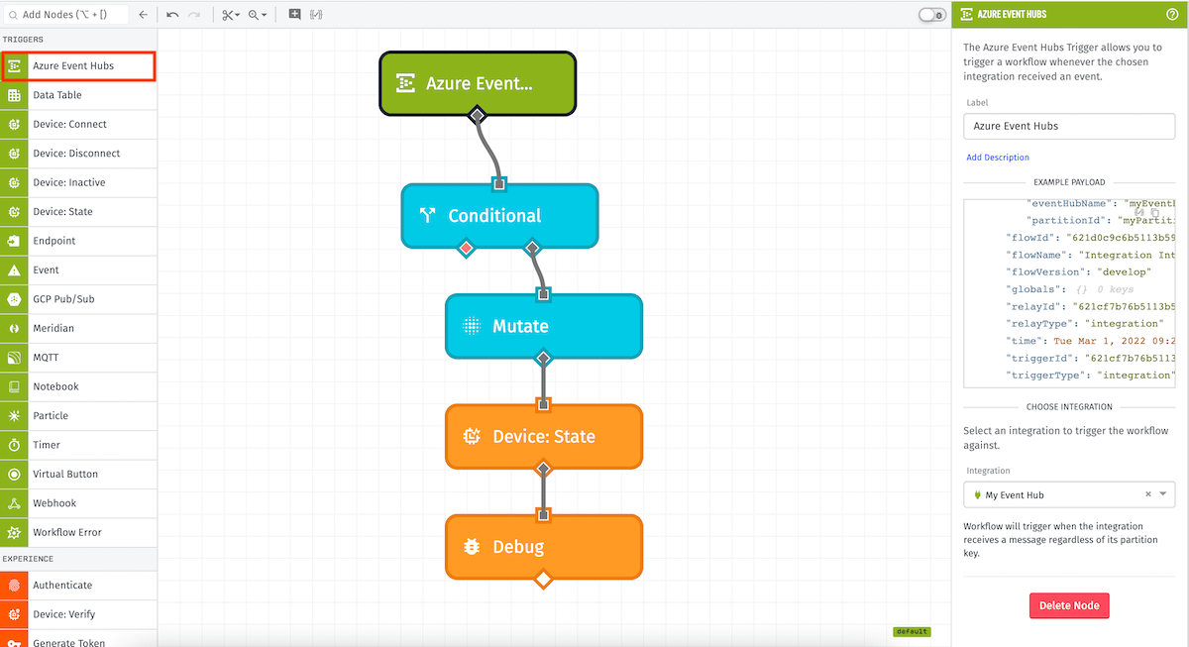Open the scissors cut/copy dropdown
This screenshot has width=1189, height=647.
231,15
